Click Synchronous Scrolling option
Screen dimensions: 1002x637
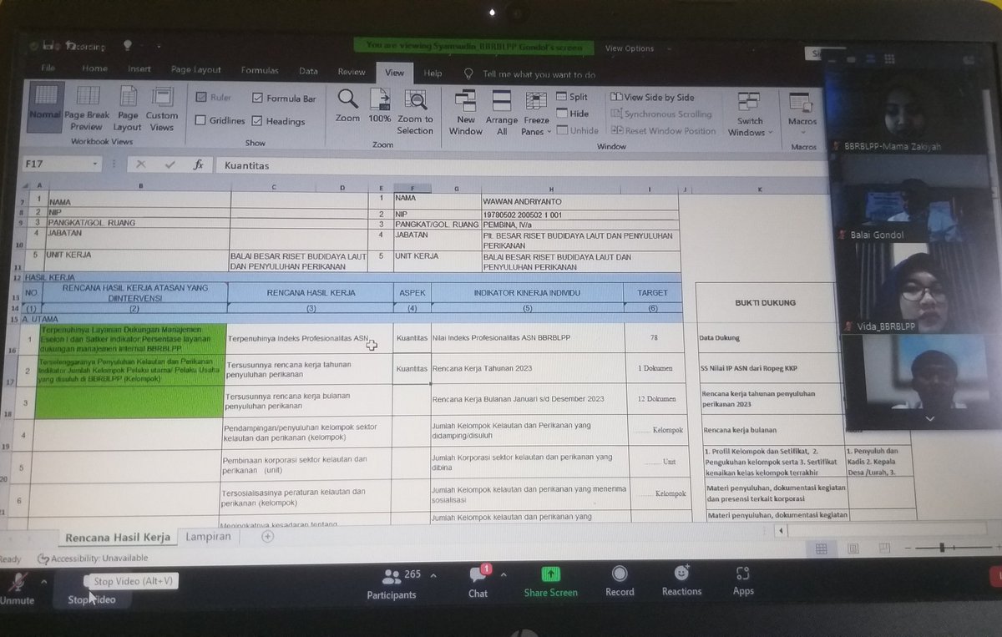661,114
